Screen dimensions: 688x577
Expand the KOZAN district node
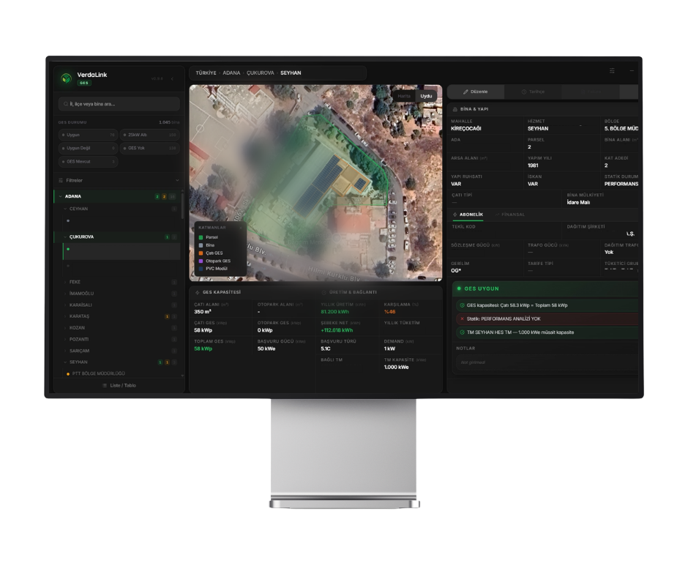(x=65, y=328)
